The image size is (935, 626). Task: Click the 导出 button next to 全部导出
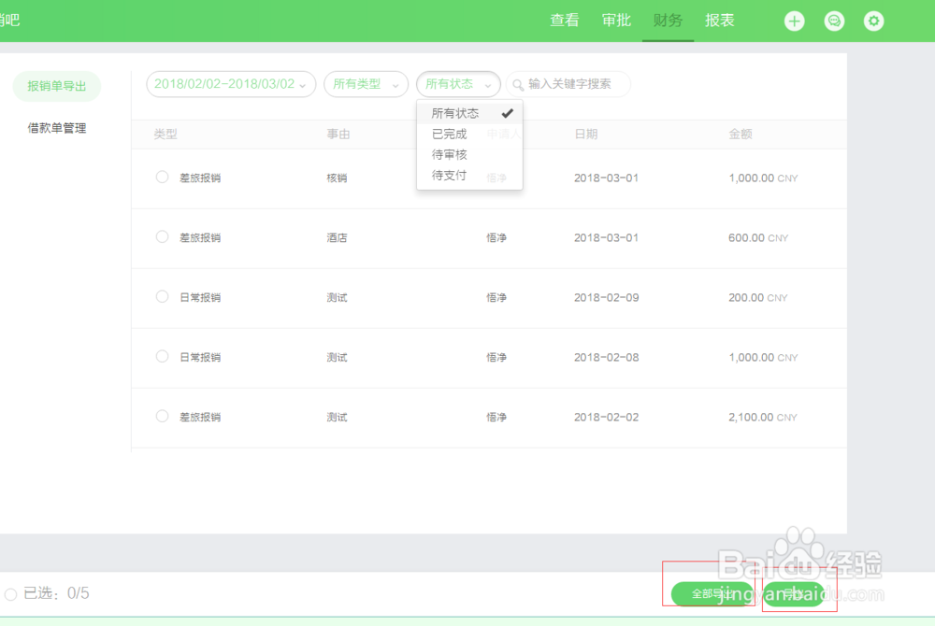(794, 594)
